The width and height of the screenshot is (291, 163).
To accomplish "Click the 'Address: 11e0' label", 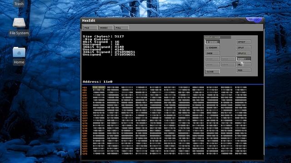I will coord(98,81).
